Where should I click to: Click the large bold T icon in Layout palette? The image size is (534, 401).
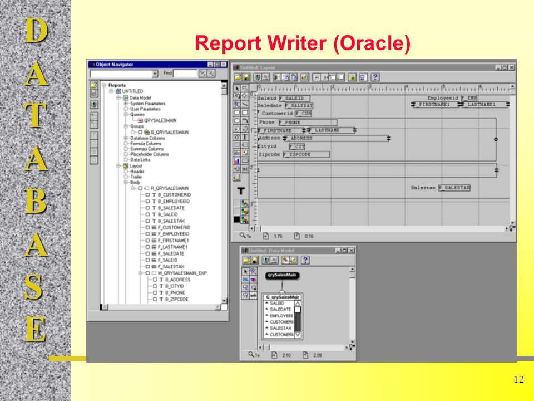pyautogui.click(x=241, y=191)
